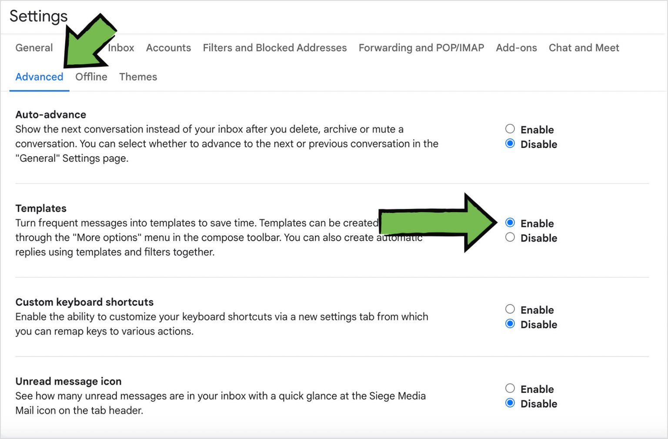The width and height of the screenshot is (668, 439).
Task: Select Disable for Auto-advance
Action: (x=510, y=143)
